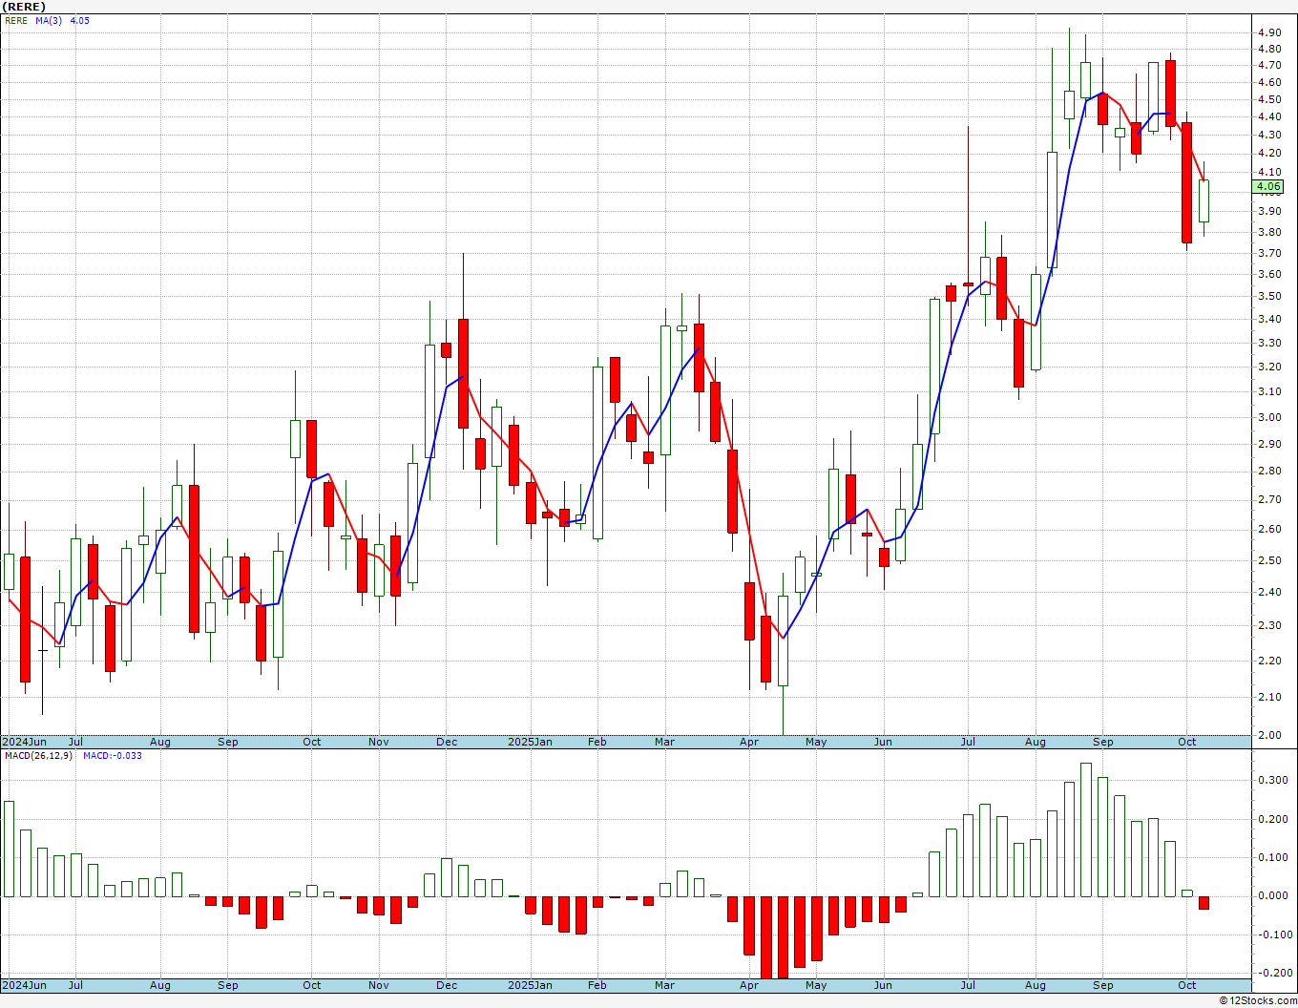
Task: Click the tallest MACD histogram bar in late August
Action: coord(1086,829)
